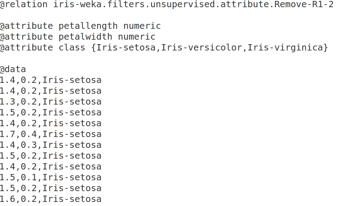Click the data row directly below @data
The image size is (341, 206).
tap(50, 80)
